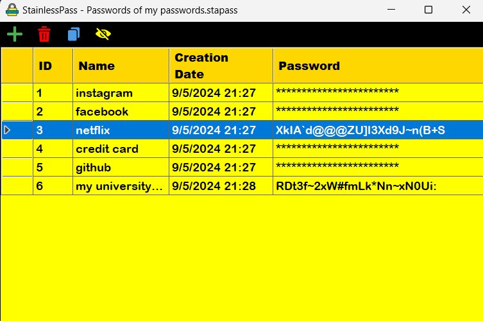Maximize the StainlessPass window

[x=428, y=10]
